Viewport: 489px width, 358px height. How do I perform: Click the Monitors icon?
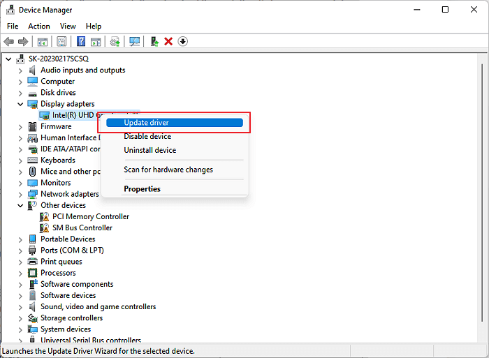pos(32,183)
